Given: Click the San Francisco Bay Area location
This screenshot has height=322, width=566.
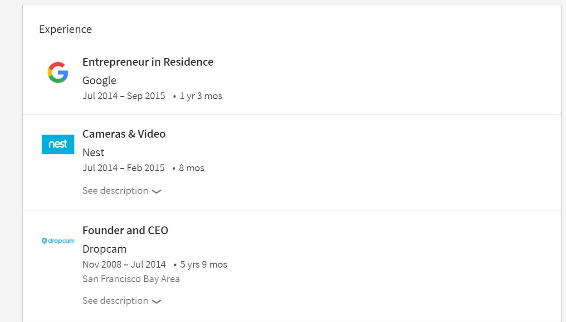Looking at the screenshot, I should pyautogui.click(x=131, y=279).
